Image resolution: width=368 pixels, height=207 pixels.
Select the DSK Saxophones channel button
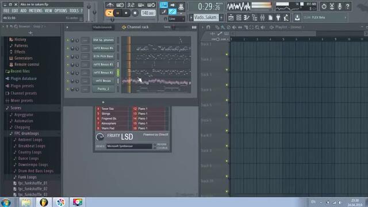pyautogui.click(x=103, y=40)
